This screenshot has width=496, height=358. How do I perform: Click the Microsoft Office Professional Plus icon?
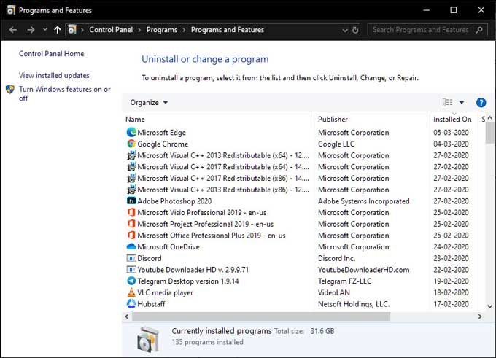[131, 235]
